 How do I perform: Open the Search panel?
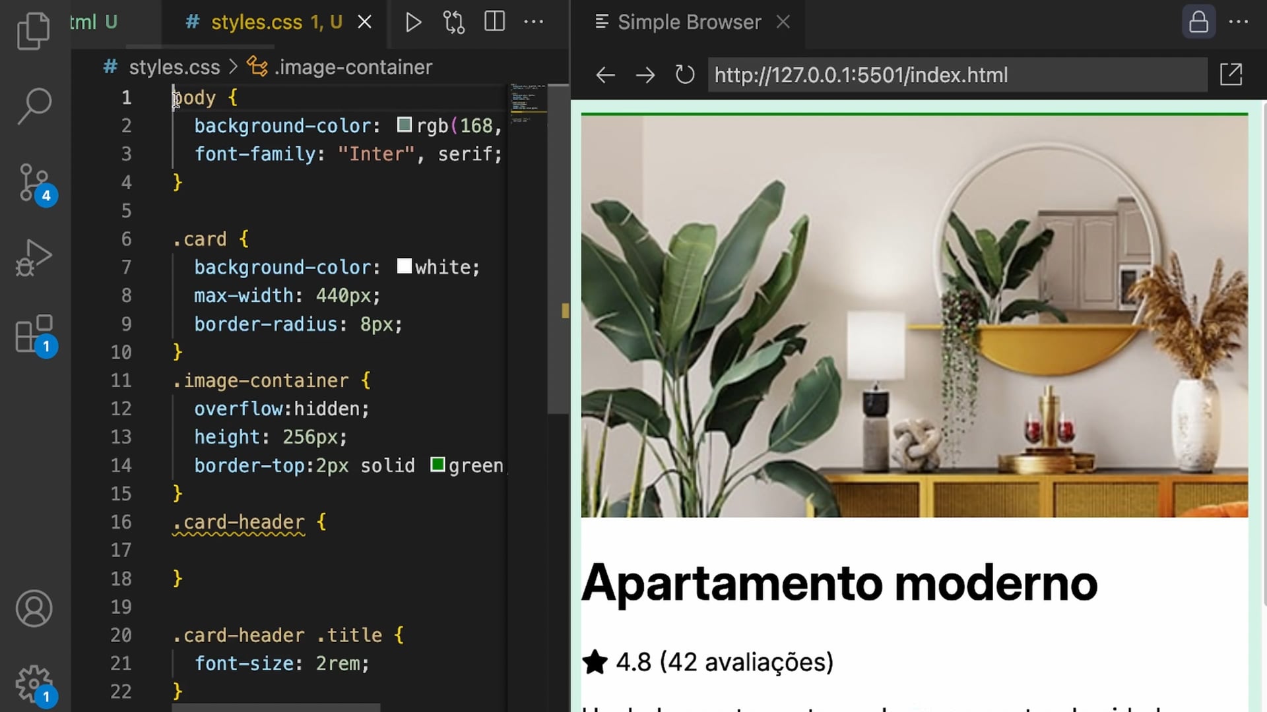(33, 105)
